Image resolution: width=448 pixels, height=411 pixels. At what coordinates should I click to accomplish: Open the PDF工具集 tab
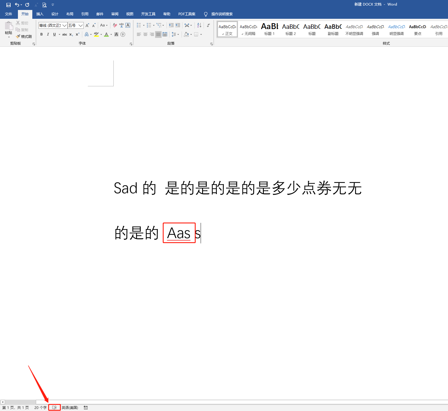(x=187, y=14)
